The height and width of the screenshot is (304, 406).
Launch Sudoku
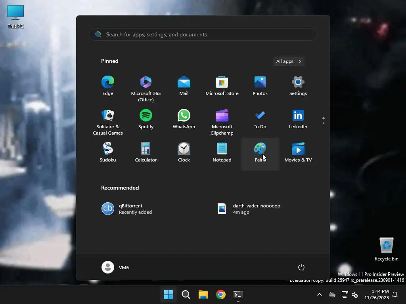(x=108, y=153)
